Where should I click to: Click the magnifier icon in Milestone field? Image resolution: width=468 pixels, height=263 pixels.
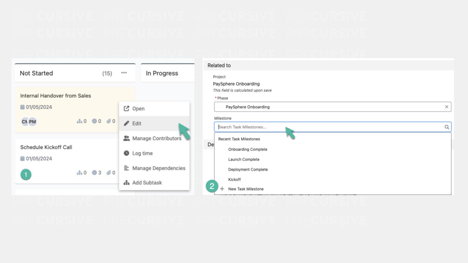click(447, 127)
